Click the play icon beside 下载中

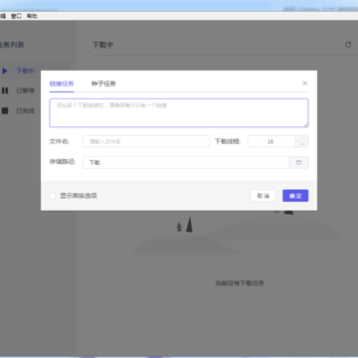[5, 71]
